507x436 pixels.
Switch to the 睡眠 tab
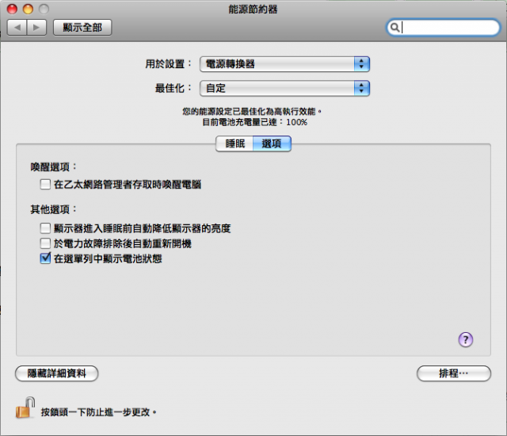(x=234, y=143)
